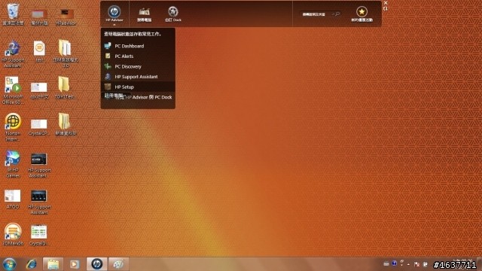Select the test file on the desktop
This screenshot has width=482, height=271.
tap(39, 52)
